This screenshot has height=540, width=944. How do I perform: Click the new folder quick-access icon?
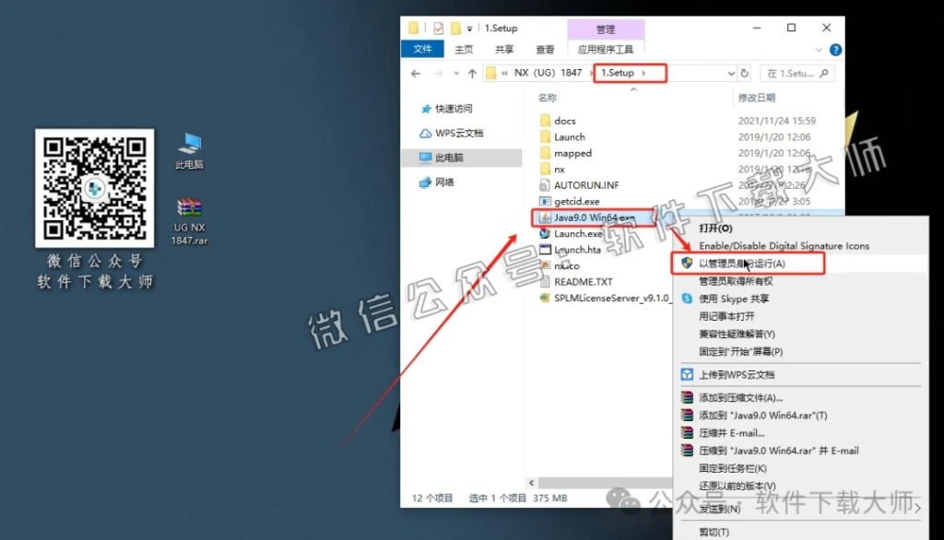455,28
